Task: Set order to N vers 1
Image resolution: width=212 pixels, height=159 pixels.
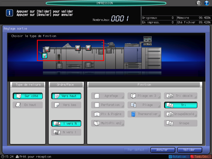Action: tap(66, 132)
